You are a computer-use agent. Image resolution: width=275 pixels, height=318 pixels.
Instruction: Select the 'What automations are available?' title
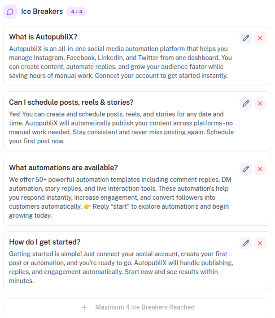click(63, 168)
